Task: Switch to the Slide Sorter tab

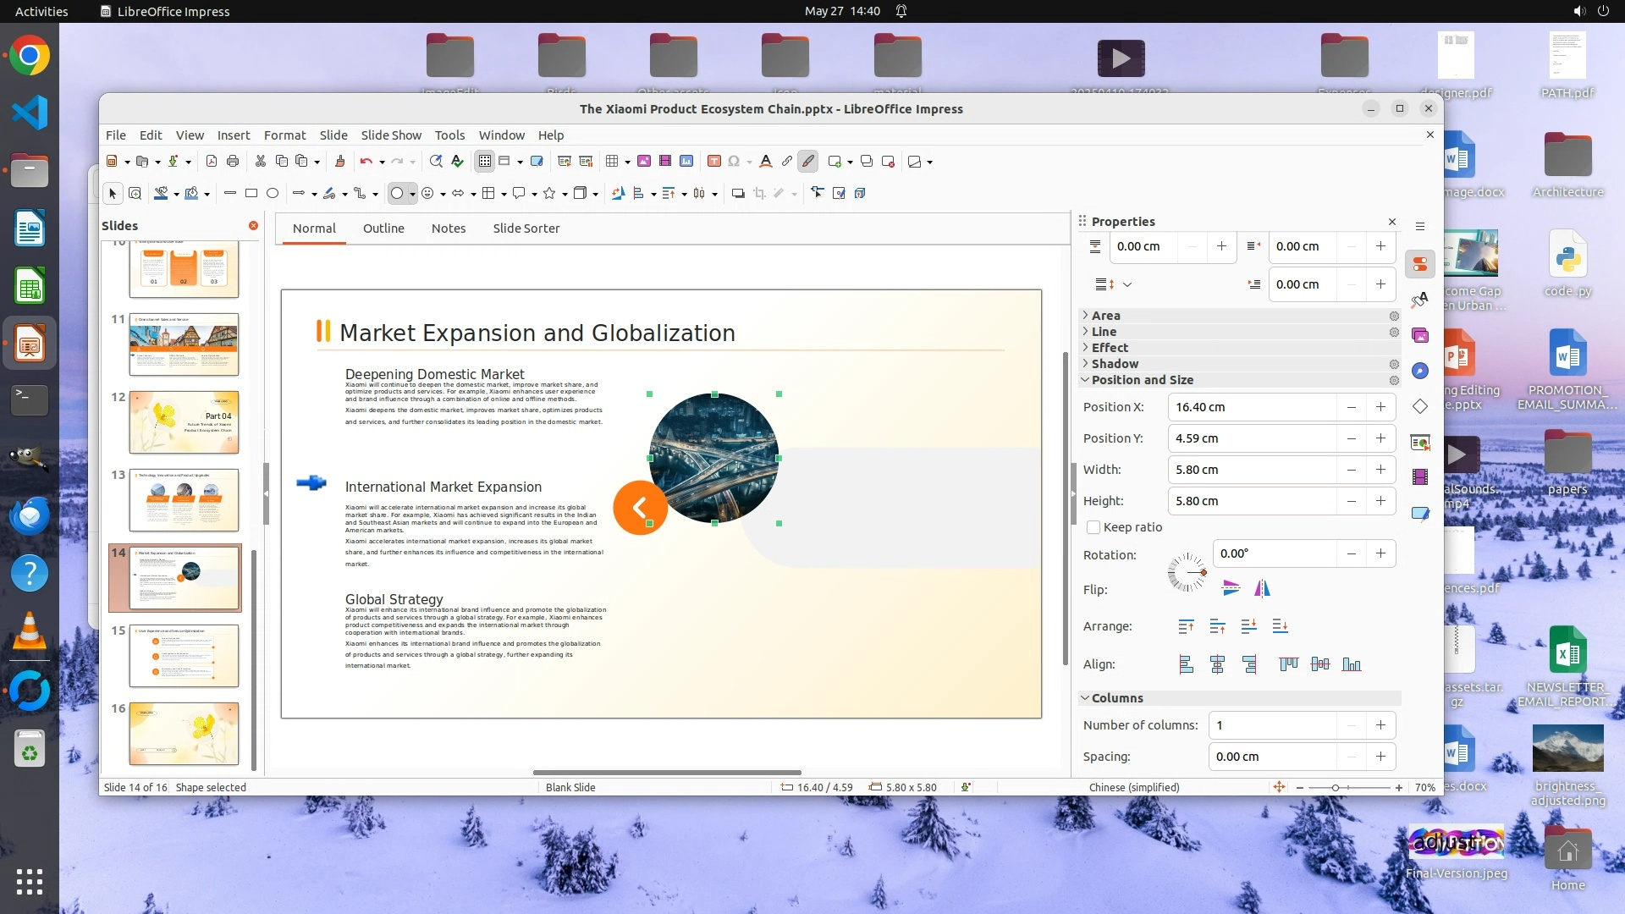Action: point(526,228)
